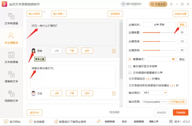Adjust the 主播语速 slider handle
The width and height of the screenshot is (192, 126).
tap(159, 41)
